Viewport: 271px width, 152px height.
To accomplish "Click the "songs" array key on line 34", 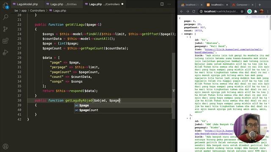I will pyautogui.click(x=57, y=81).
